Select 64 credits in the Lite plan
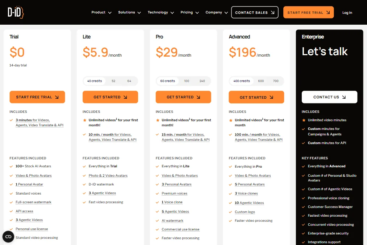 (x=129, y=81)
